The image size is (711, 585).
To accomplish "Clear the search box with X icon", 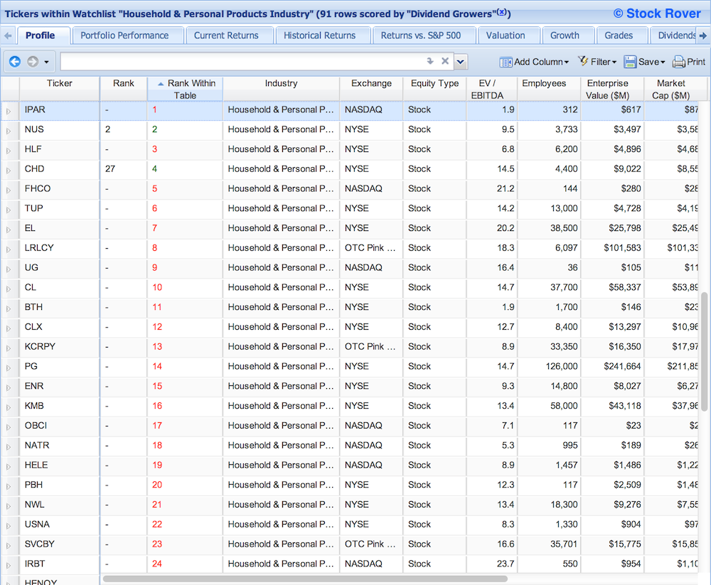I will point(445,60).
